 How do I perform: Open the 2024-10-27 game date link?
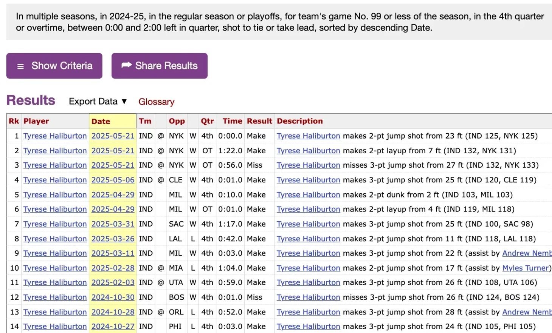pyautogui.click(x=113, y=327)
